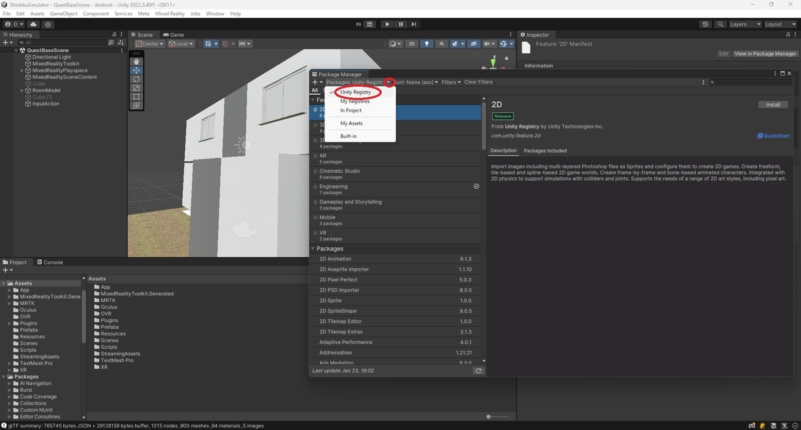Click the Package Manager refresh icon
This screenshot has height=430, width=801.
coord(478,371)
